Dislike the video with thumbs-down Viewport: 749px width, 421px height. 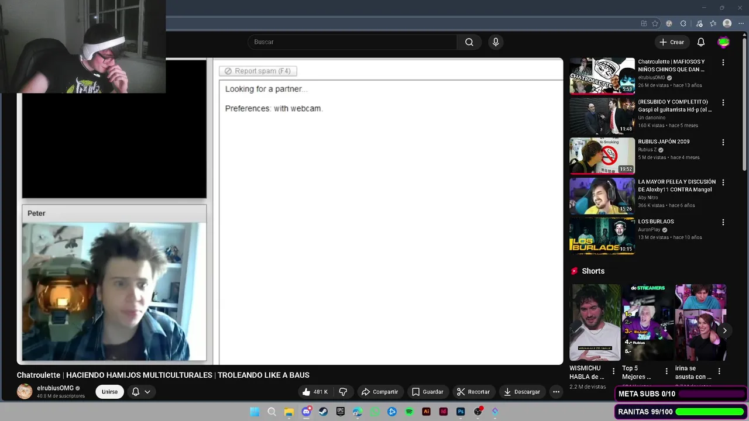343,392
